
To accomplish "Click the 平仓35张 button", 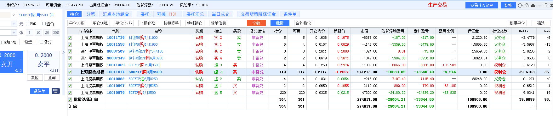I will tap(77, 23).
